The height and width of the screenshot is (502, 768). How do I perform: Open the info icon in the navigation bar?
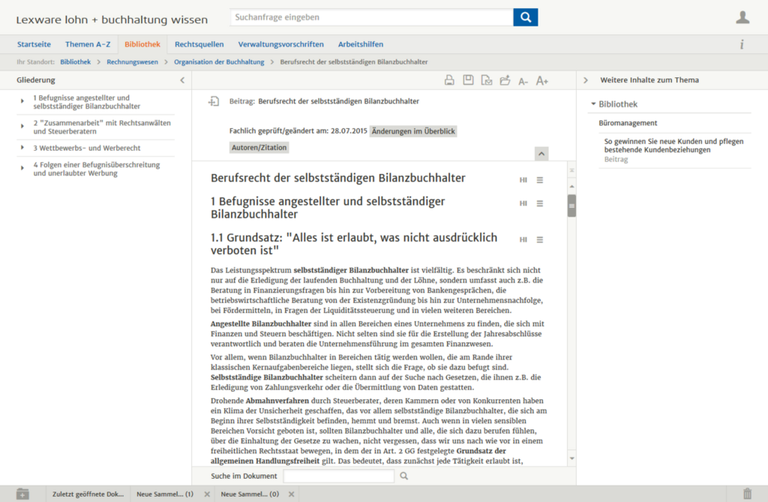742,44
